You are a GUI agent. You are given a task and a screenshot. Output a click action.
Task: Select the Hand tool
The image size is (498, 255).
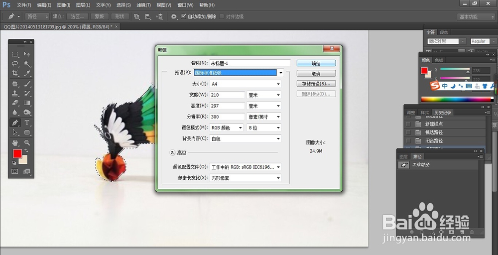coord(15,142)
